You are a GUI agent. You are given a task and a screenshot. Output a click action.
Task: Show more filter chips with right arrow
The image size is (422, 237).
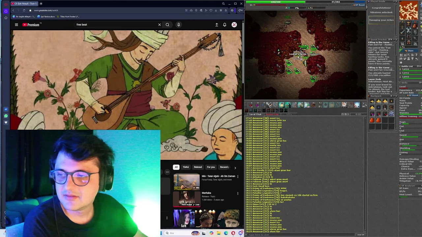(x=235, y=168)
